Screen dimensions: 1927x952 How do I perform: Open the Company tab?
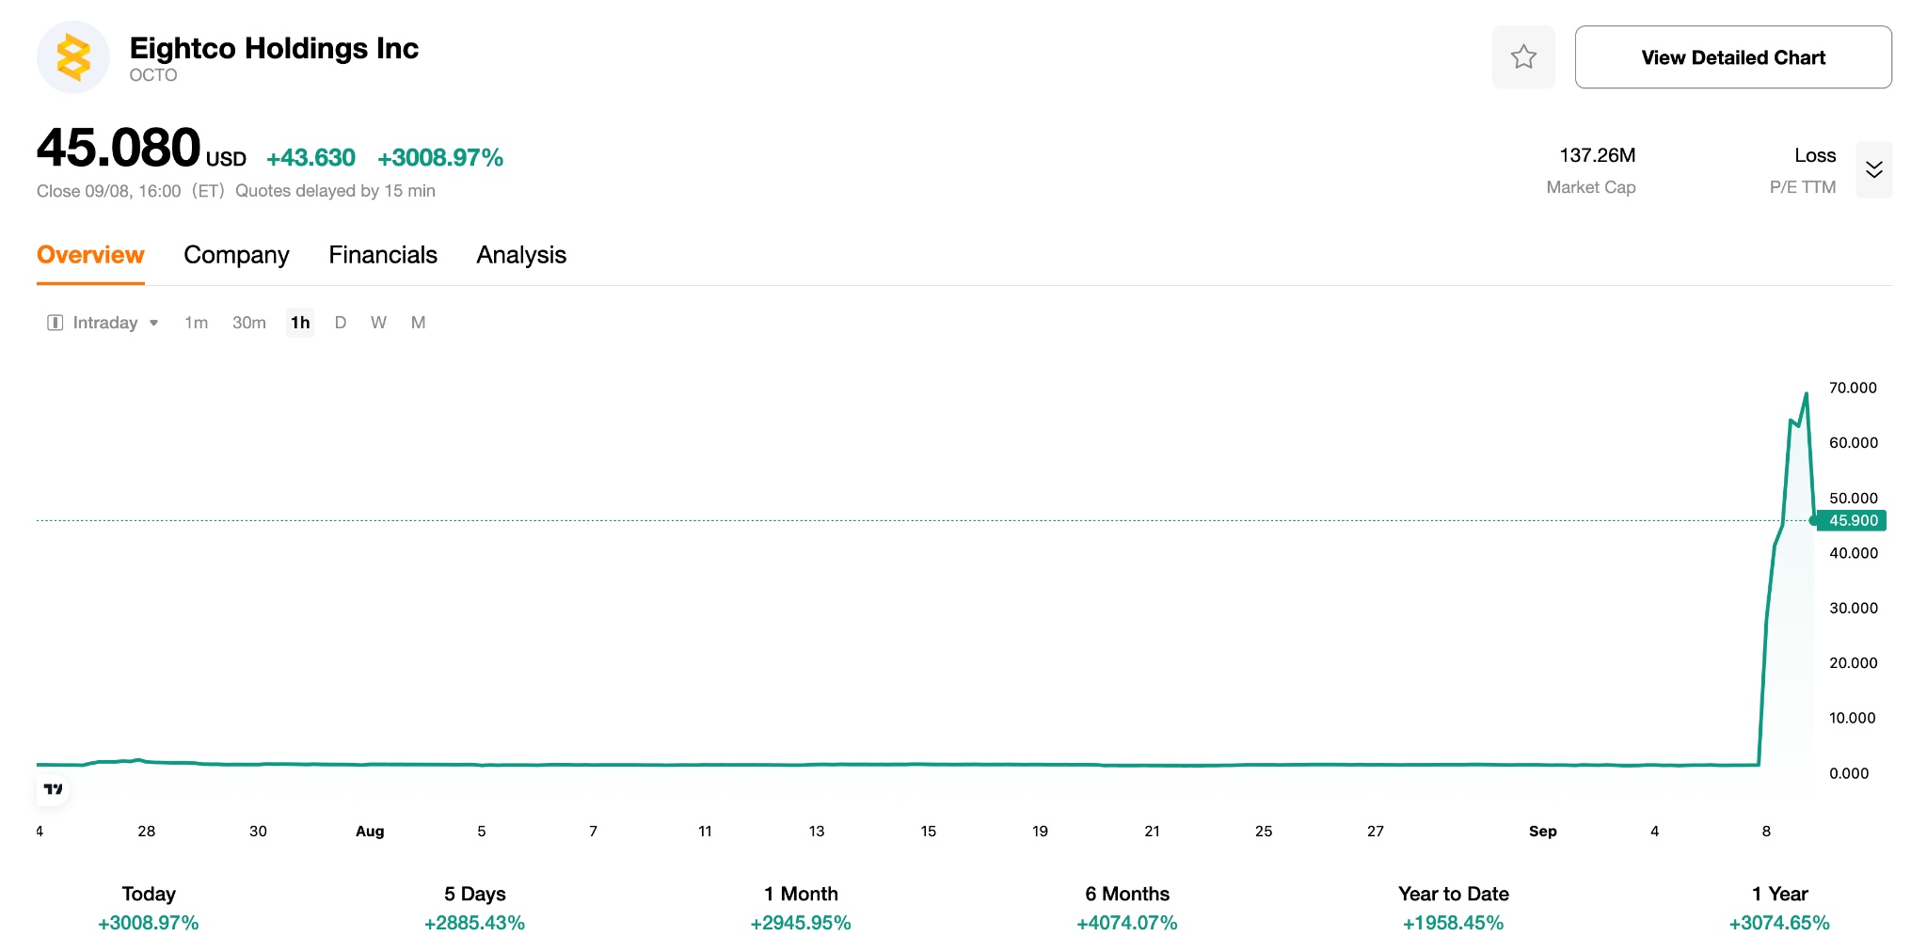236,255
